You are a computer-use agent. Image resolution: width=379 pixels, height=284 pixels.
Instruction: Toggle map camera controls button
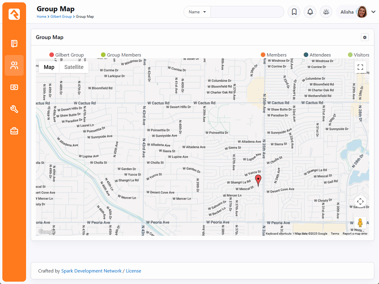(x=360, y=202)
